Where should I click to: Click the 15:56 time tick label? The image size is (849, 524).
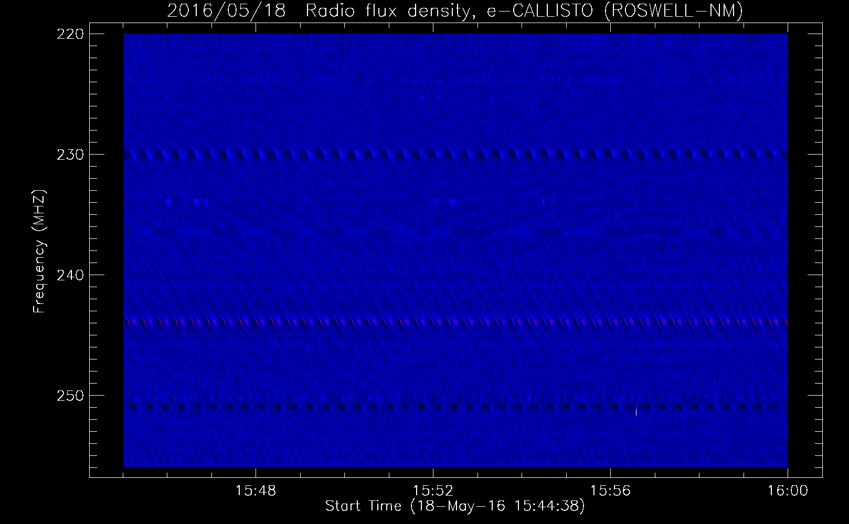610,491
